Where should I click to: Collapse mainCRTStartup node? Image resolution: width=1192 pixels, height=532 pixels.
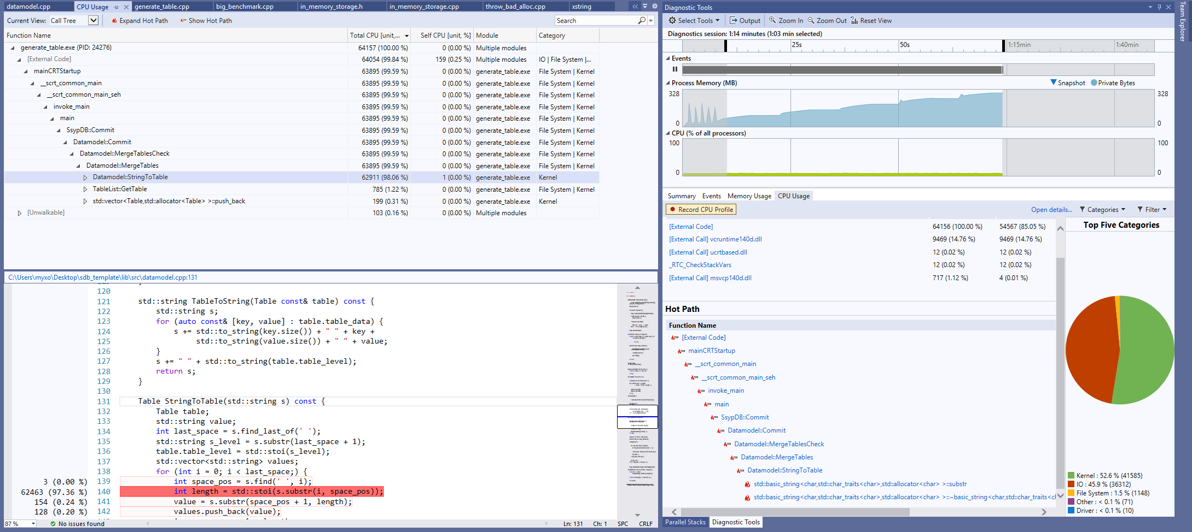pos(26,72)
